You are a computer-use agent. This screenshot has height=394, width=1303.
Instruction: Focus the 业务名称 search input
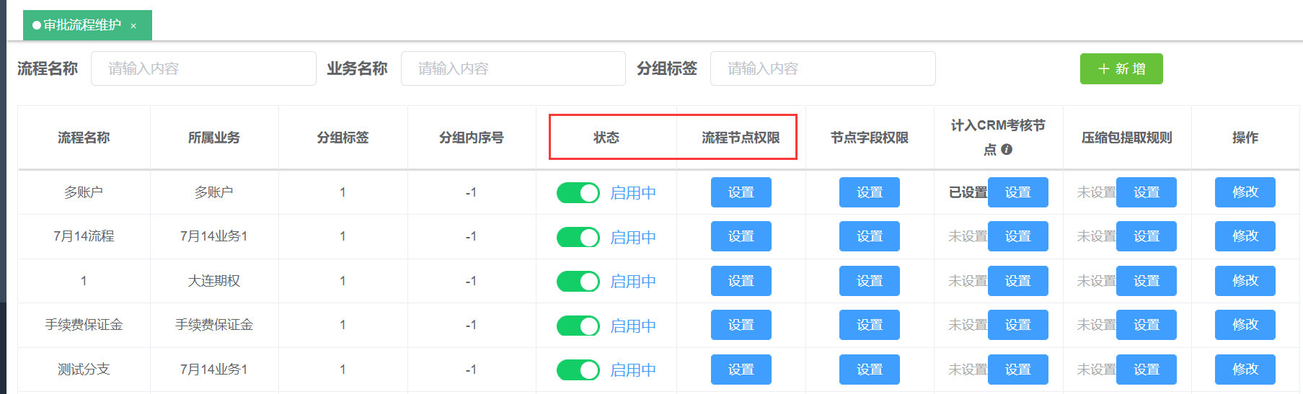[x=513, y=68]
